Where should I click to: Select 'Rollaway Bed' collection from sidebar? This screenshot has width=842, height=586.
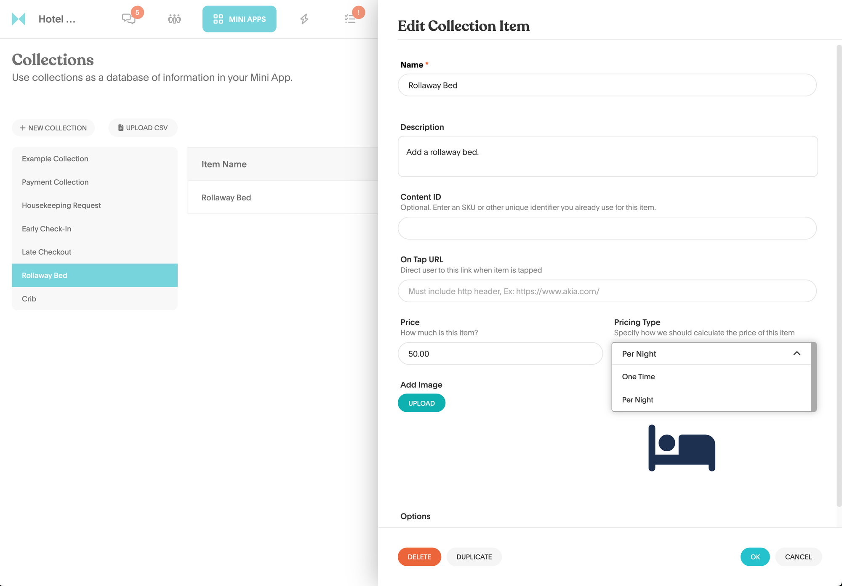[x=95, y=275]
